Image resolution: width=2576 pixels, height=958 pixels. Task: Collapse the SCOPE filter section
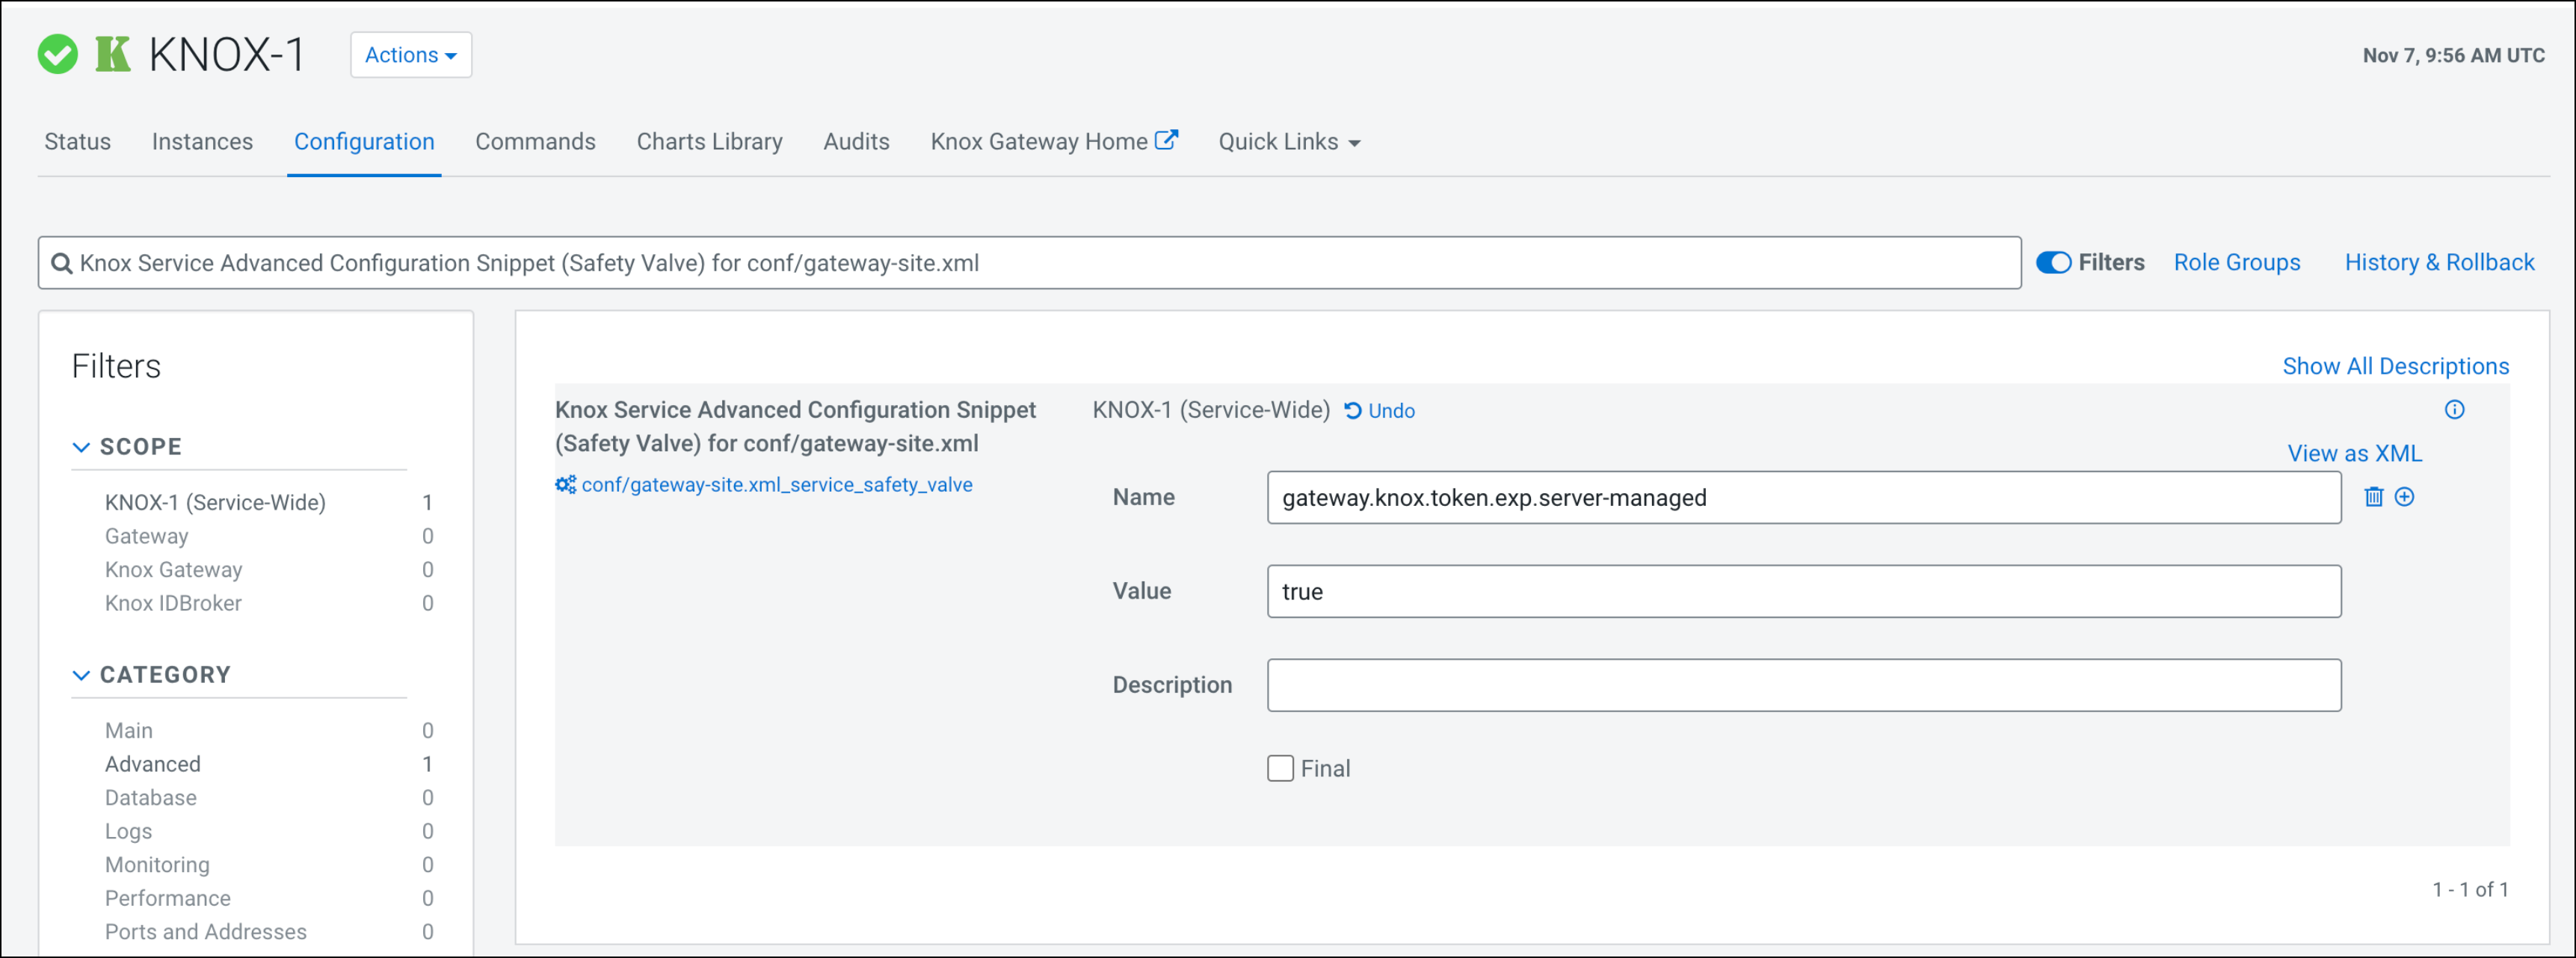[81, 447]
